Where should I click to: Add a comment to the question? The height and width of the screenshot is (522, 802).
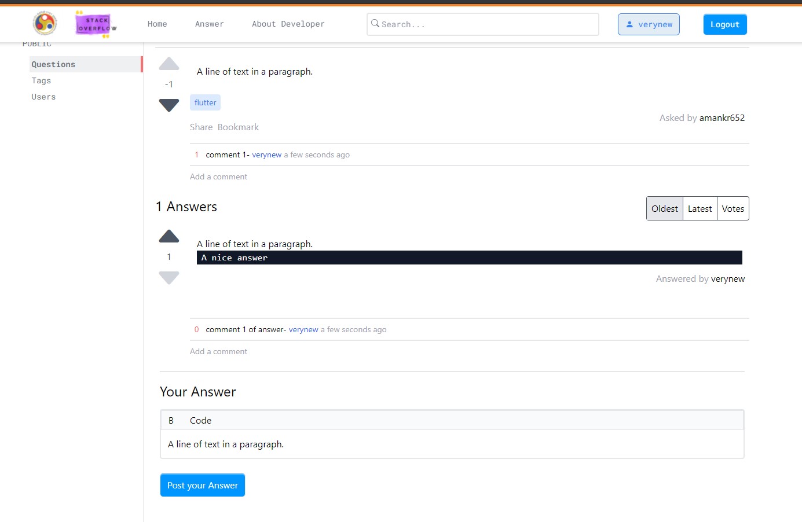pyautogui.click(x=218, y=177)
